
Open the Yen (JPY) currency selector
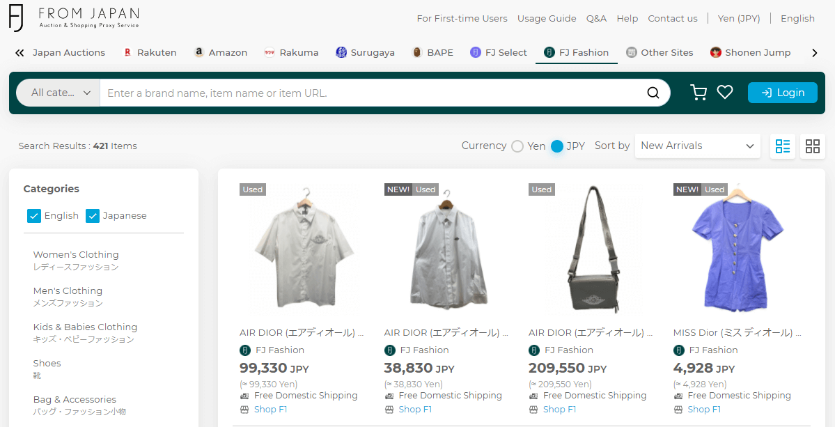coord(739,19)
